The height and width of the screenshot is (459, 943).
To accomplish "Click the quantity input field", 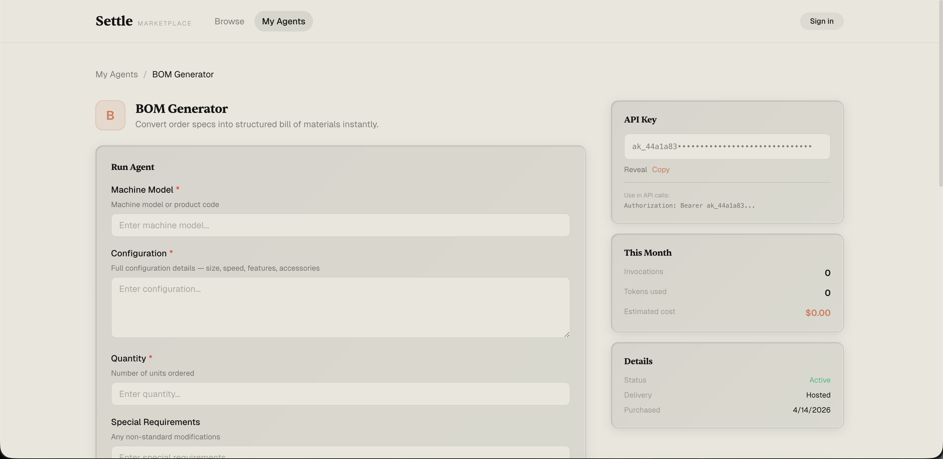I will [340, 394].
